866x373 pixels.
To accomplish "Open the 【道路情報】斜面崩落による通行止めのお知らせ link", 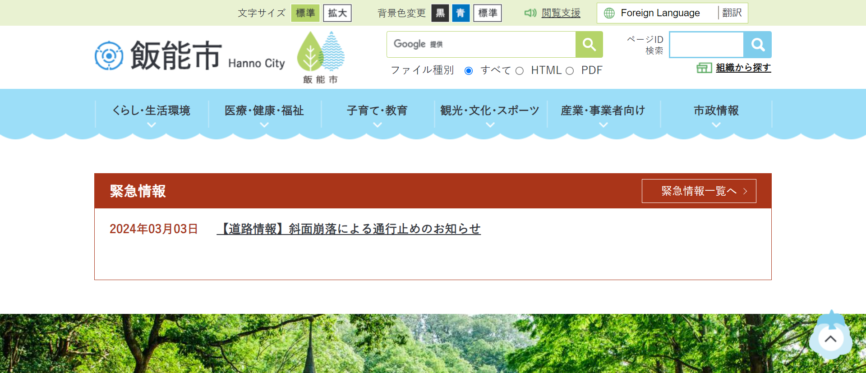I will 349,229.
